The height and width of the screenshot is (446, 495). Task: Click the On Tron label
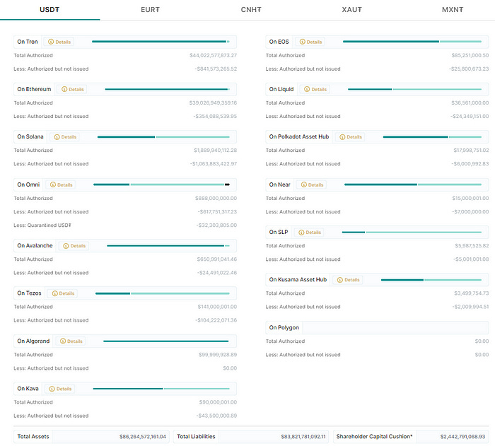point(28,42)
